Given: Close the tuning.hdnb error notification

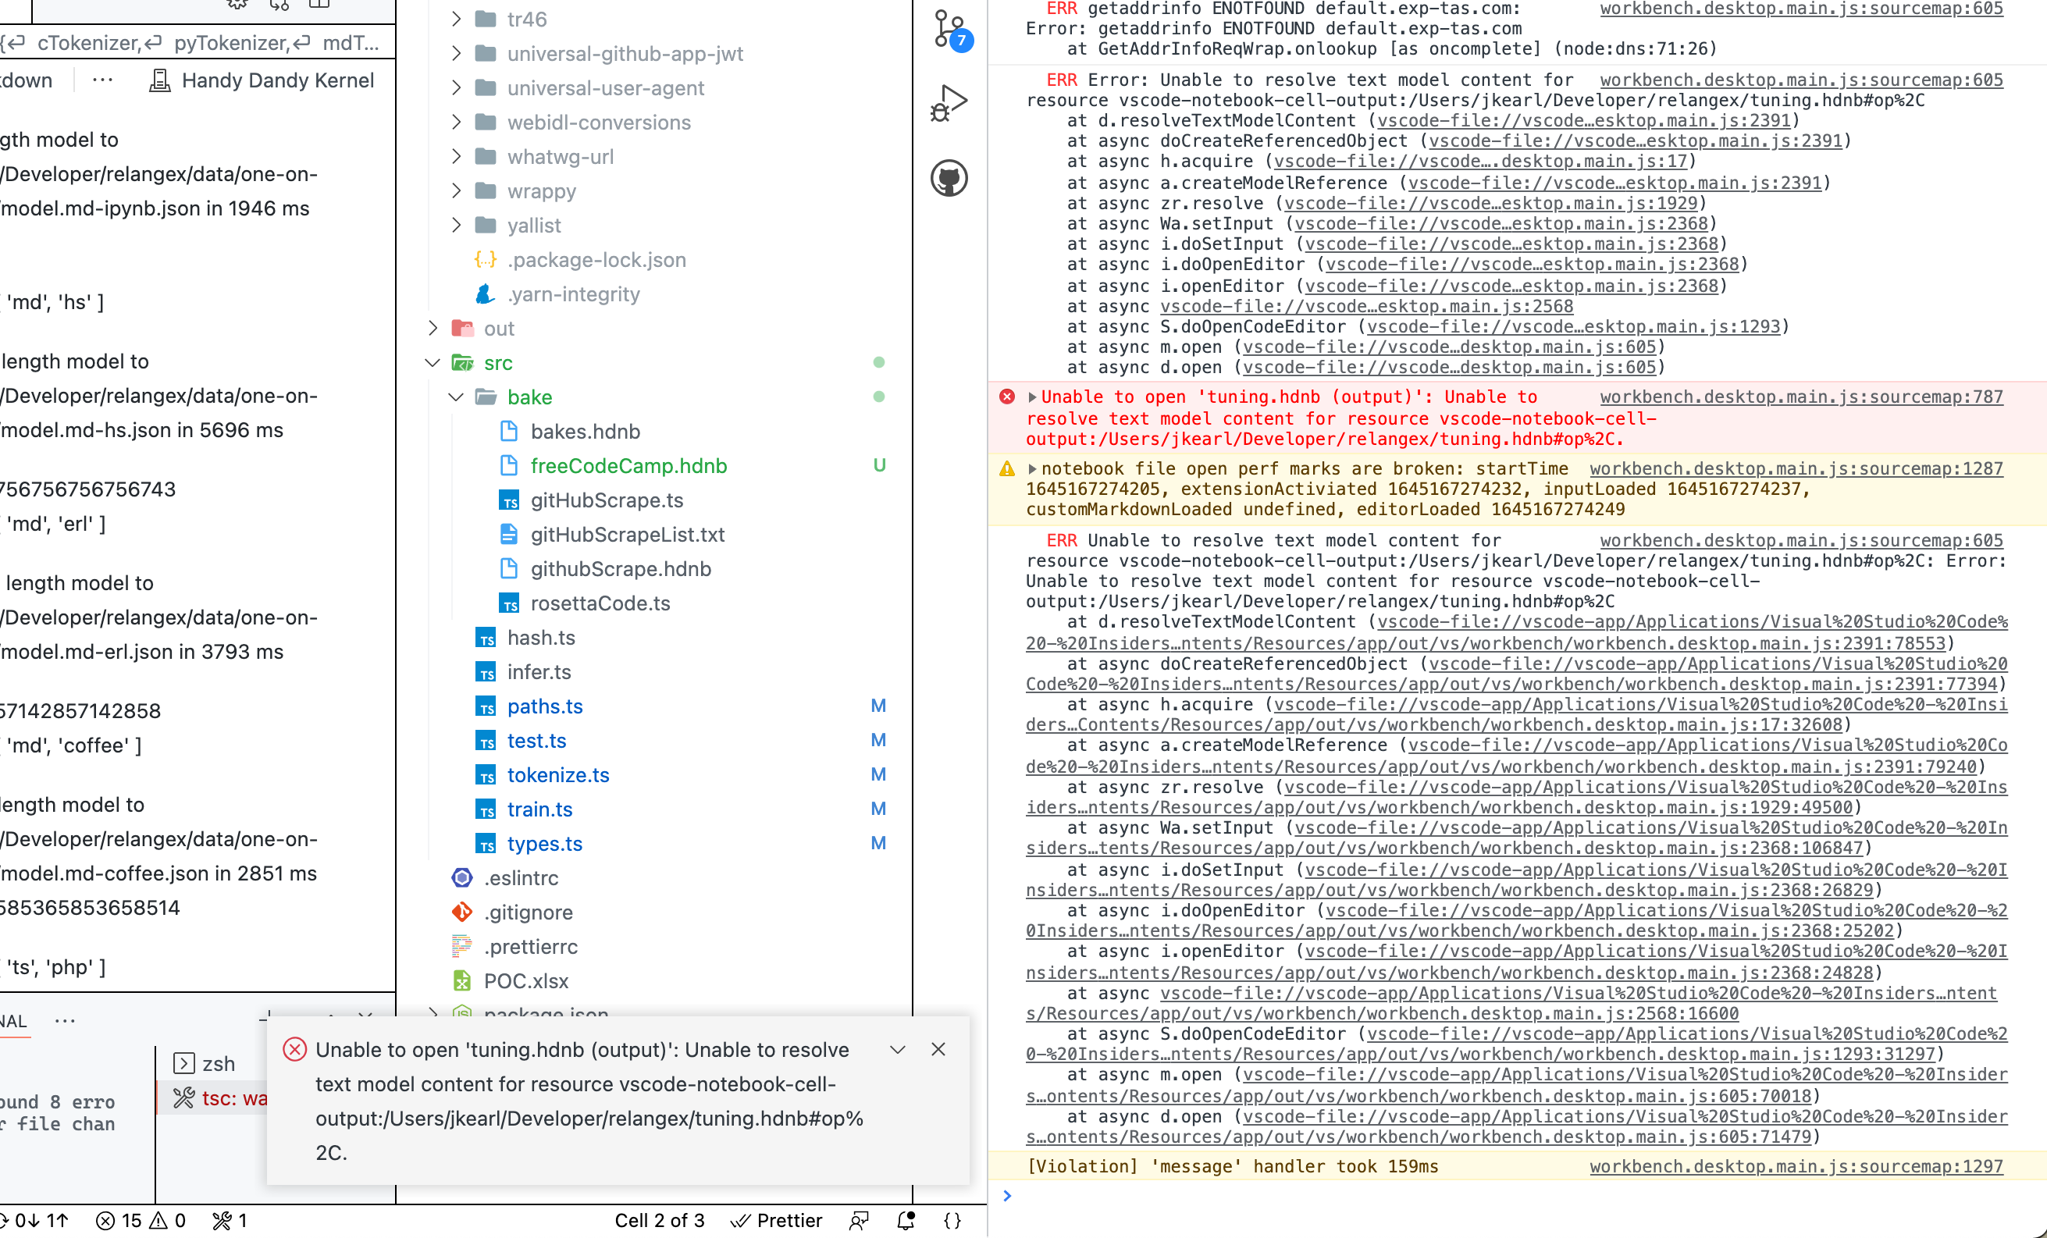Looking at the screenshot, I should coord(938,1049).
